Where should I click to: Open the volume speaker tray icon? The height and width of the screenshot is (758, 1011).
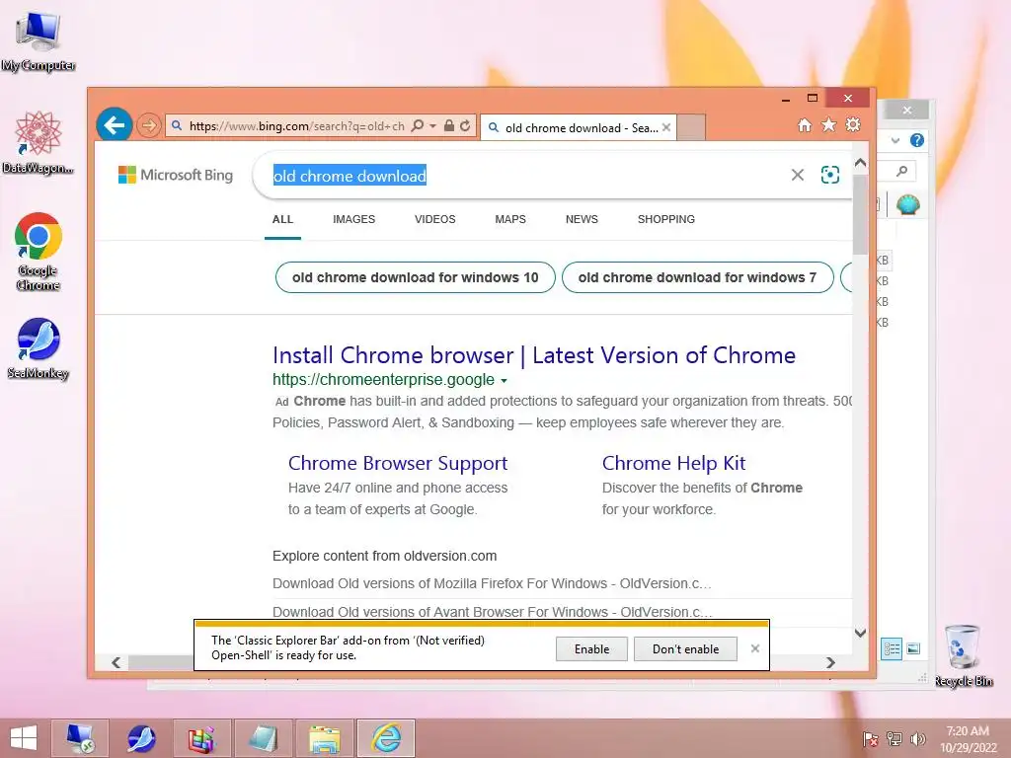pos(917,738)
